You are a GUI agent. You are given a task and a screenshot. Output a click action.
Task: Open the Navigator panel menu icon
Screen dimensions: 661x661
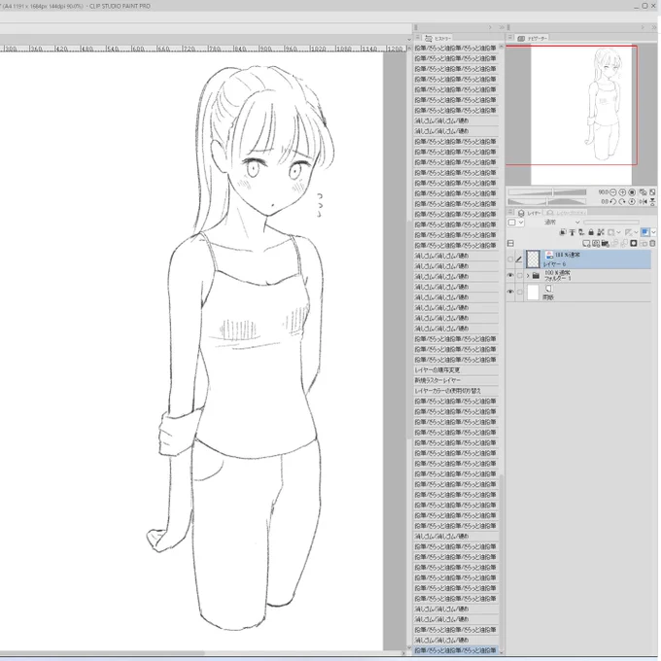510,38
